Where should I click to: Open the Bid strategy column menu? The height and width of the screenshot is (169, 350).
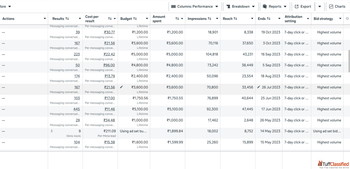(340, 19)
